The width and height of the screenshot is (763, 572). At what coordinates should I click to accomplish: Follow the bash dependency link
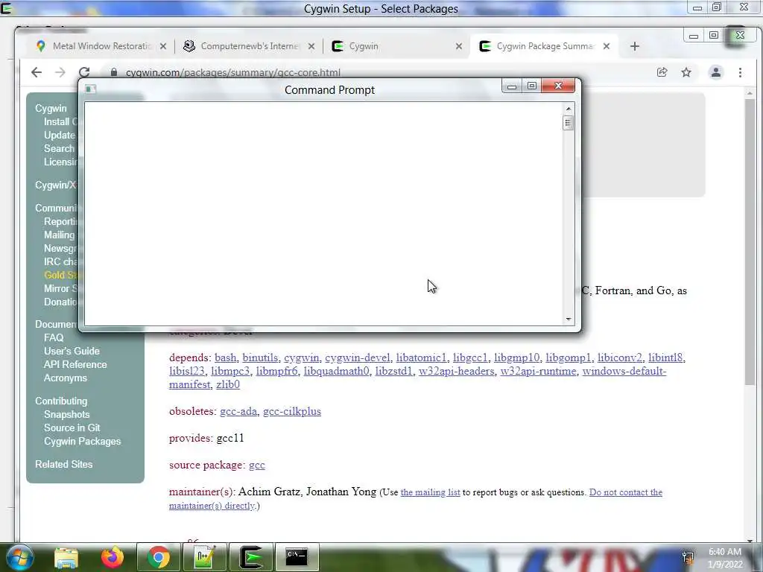click(x=225, y=358)
